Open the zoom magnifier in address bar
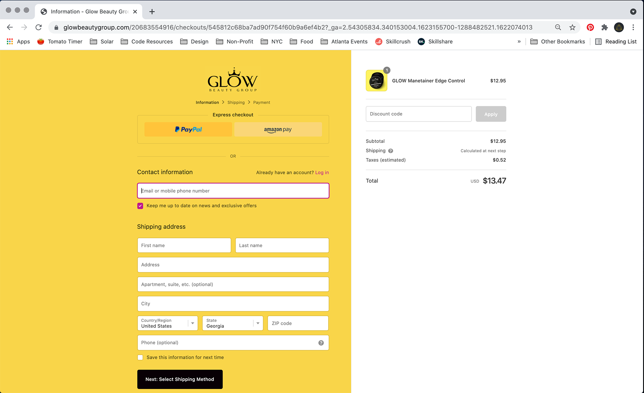 tap(558, 27)
